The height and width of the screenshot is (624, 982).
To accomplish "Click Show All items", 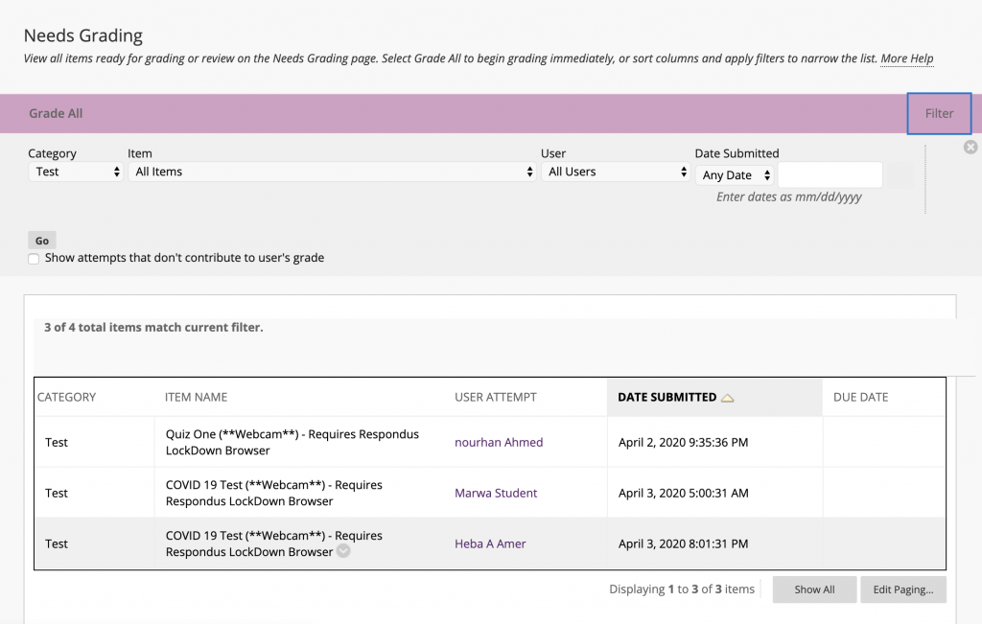I will pos(814,589).
